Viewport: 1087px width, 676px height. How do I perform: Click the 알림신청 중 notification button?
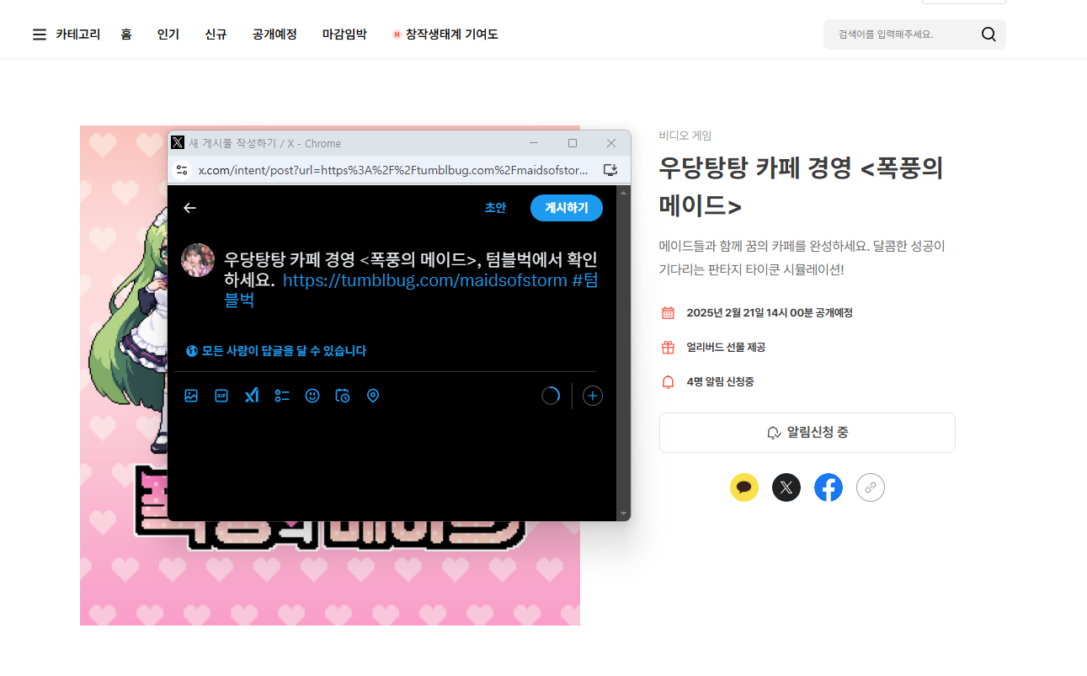coord(807,433)
